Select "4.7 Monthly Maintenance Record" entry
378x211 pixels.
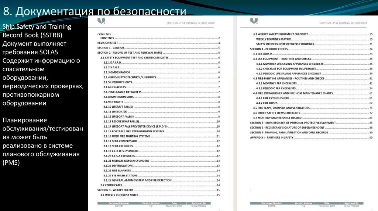pos(313,118)
